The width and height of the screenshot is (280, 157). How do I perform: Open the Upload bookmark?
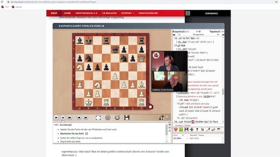(x=17, y=7)
